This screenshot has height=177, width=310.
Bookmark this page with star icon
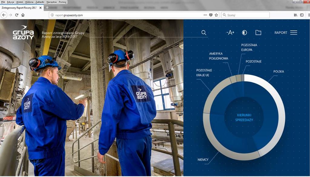coord(216,15)
